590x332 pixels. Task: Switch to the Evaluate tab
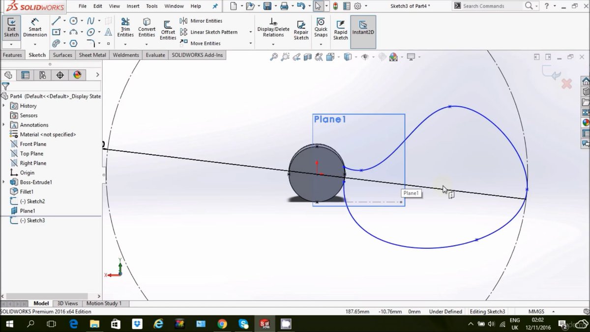(155, 55)
